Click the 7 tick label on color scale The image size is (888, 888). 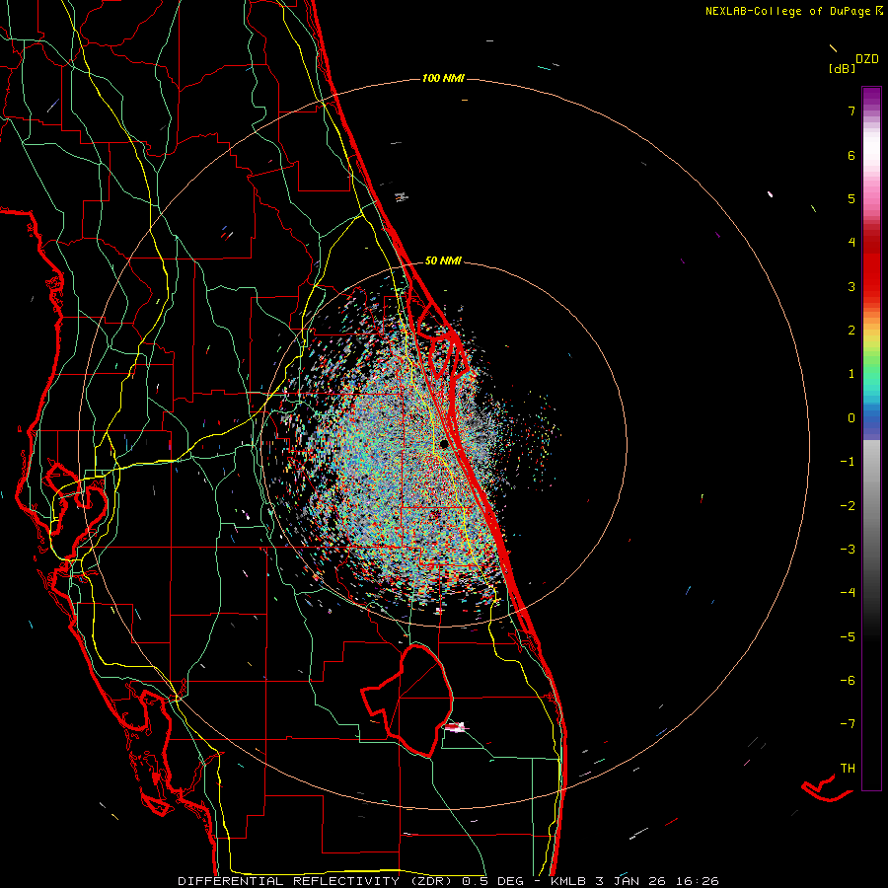pos(851,111)
